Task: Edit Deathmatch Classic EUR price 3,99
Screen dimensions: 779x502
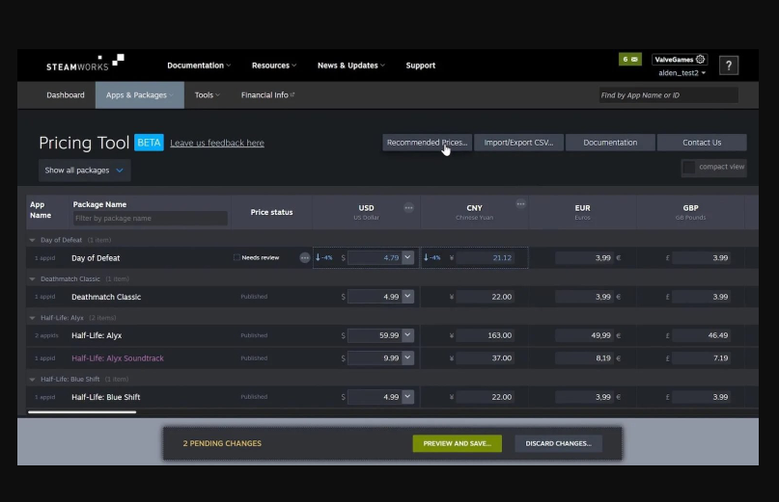Action: [584, 297]
